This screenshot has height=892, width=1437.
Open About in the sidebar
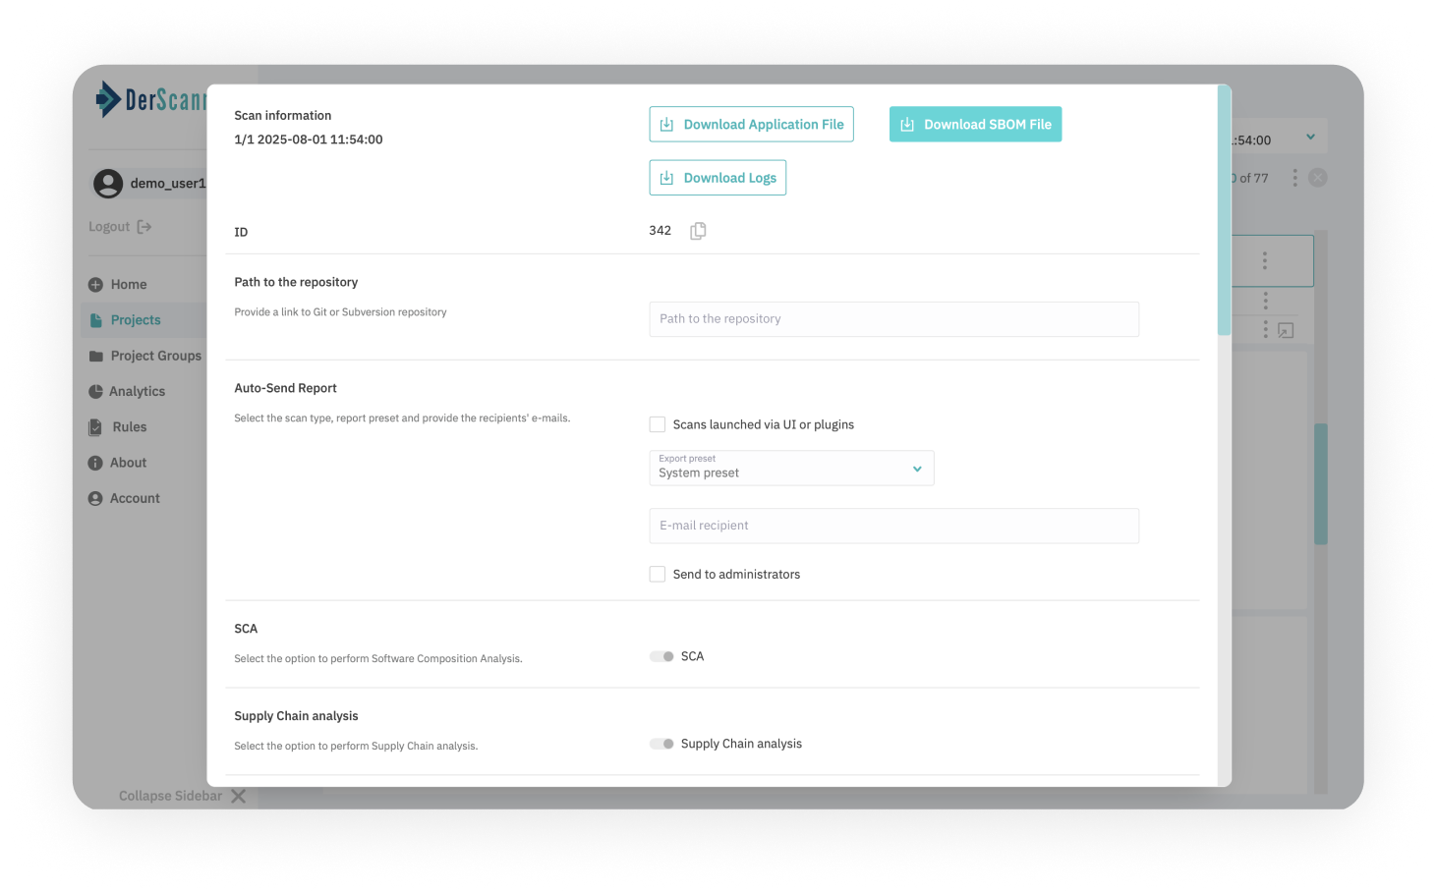(118, 463)
